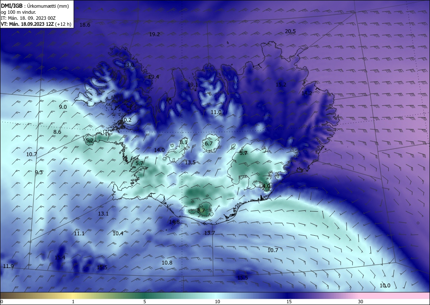This screenshot has height=305, width=430.
Task: Click the 9.3 value label
Action: click(39, 173)
